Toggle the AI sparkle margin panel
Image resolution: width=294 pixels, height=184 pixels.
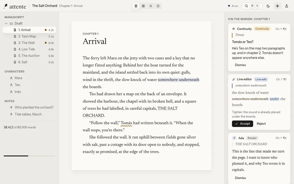pyautogui.click(x=277, y=6)
